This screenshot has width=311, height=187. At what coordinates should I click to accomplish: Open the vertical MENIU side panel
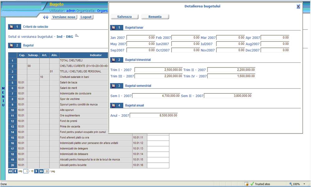point(3,97)
